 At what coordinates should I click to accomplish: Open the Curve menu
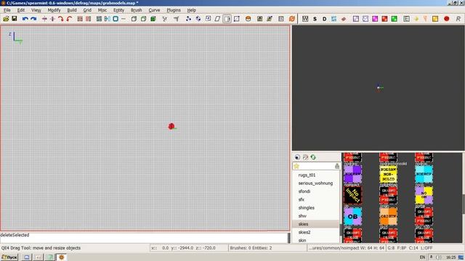coord(154,10)
